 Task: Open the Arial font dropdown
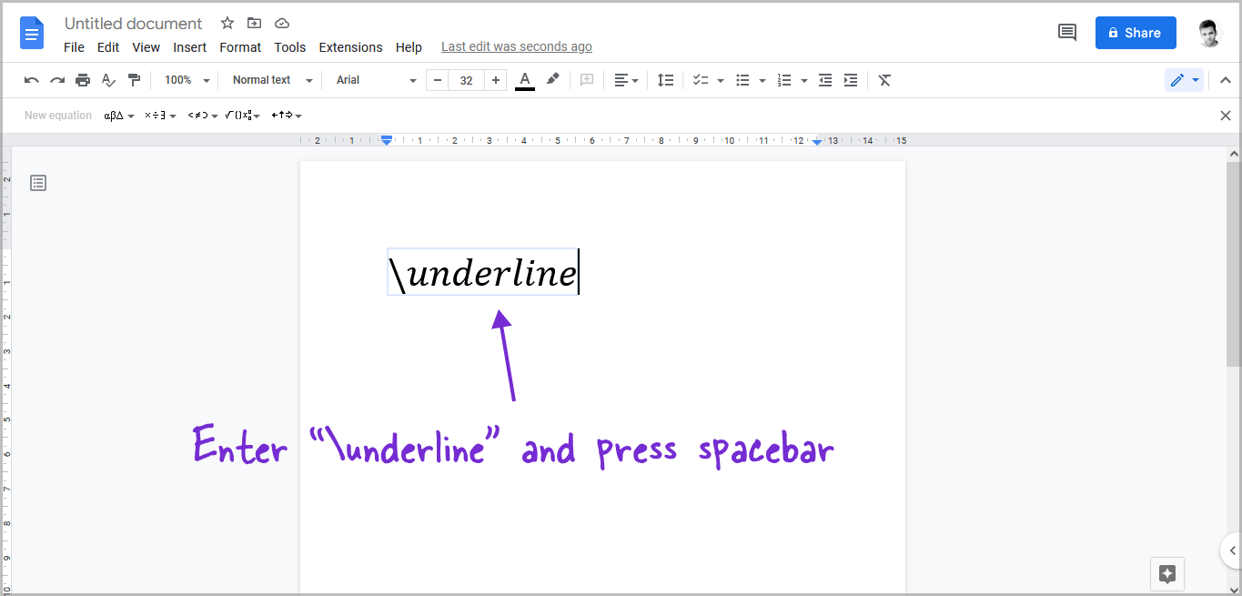(375, 80)
